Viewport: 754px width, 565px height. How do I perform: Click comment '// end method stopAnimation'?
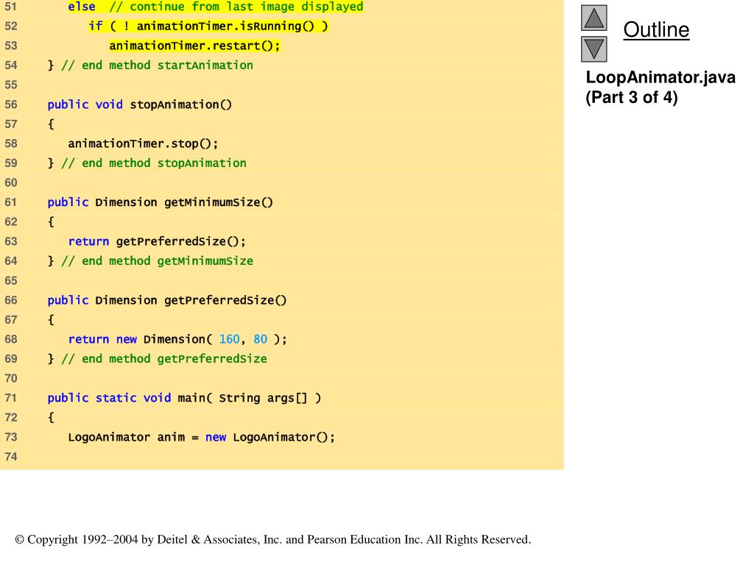coord(153,163)
